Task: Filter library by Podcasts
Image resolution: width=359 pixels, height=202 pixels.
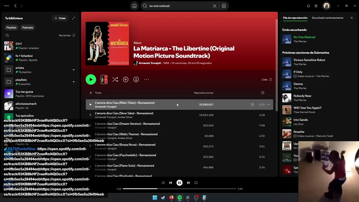Action: point(27,27)
